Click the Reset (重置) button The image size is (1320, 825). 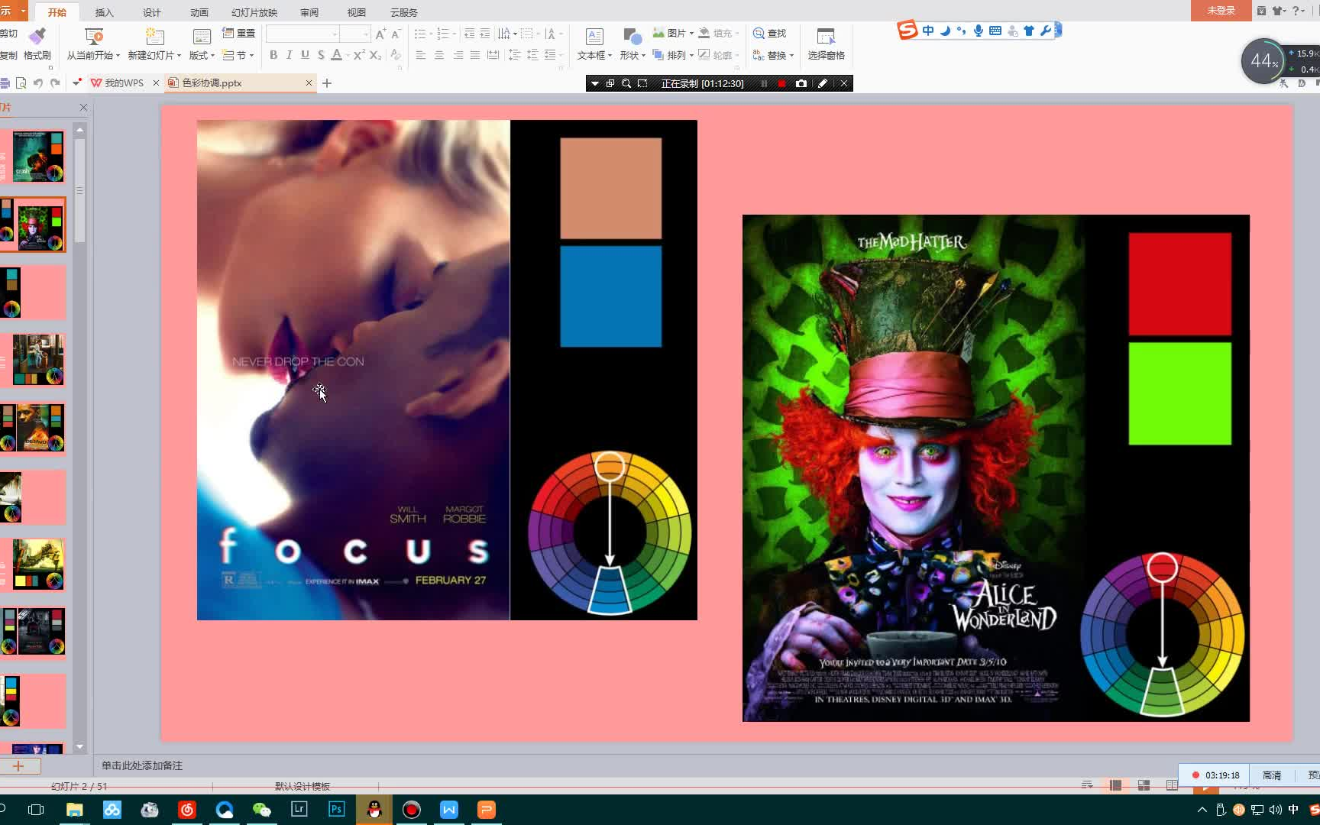tap(239, 33)
